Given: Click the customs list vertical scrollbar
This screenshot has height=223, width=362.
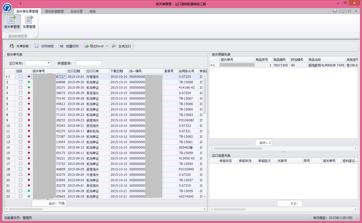Looking at the screenshot, I should [205, 96].
